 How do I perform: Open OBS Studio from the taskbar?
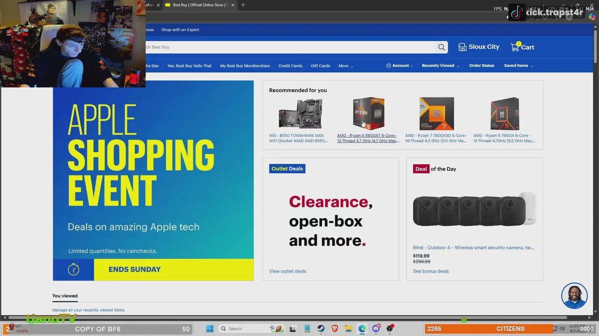[390, 329]
